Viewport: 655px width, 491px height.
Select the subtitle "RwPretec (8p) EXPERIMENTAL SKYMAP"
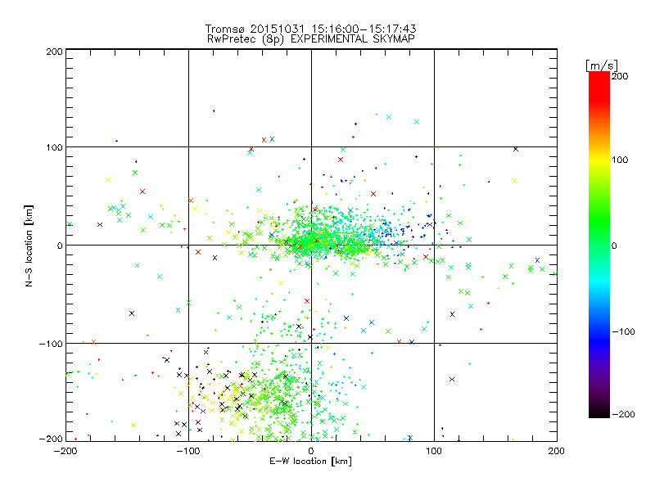311,39
